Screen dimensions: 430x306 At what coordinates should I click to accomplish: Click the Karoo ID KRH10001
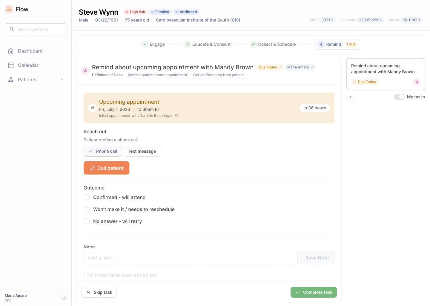tap(411, 20)
